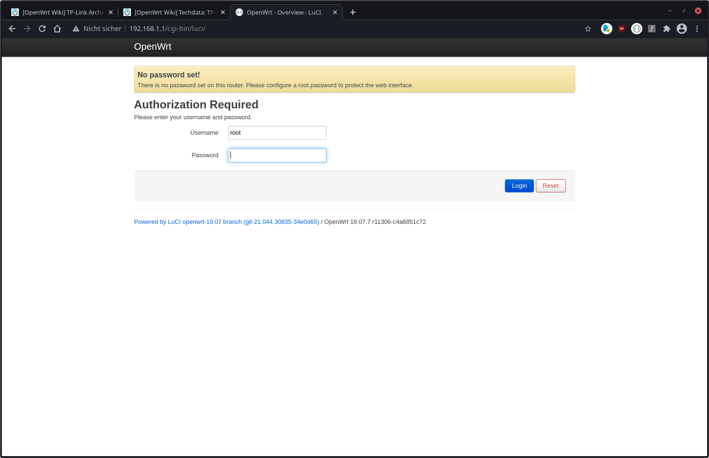Open the uBlock Origin extension

click(x=622, y=29)
